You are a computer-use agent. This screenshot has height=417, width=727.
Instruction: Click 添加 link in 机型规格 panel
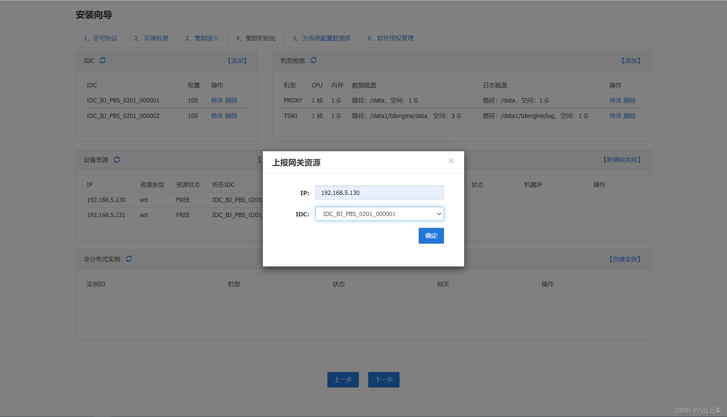tap(631, 61)
